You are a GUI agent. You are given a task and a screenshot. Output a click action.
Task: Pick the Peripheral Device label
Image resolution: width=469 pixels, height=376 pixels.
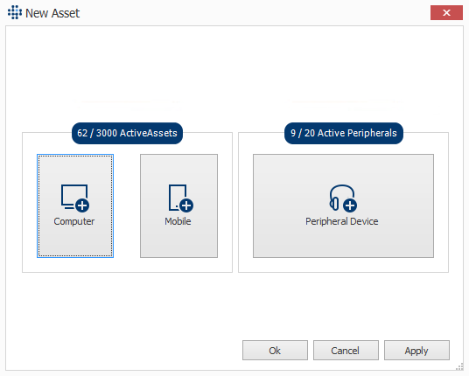pos(341,221)
